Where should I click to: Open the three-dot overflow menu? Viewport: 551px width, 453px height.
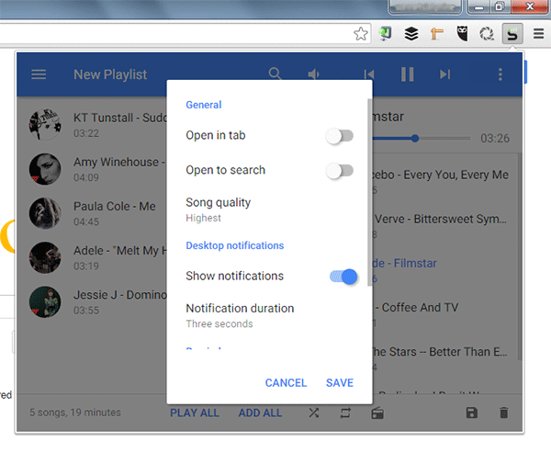500,74
